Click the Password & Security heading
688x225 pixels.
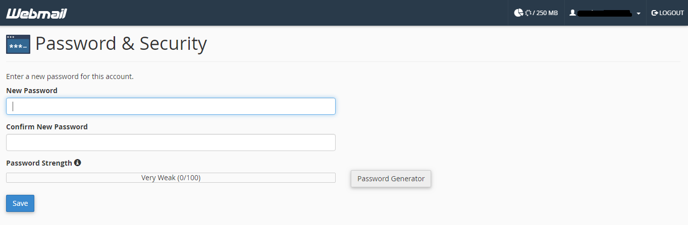[x=121, y=44]
